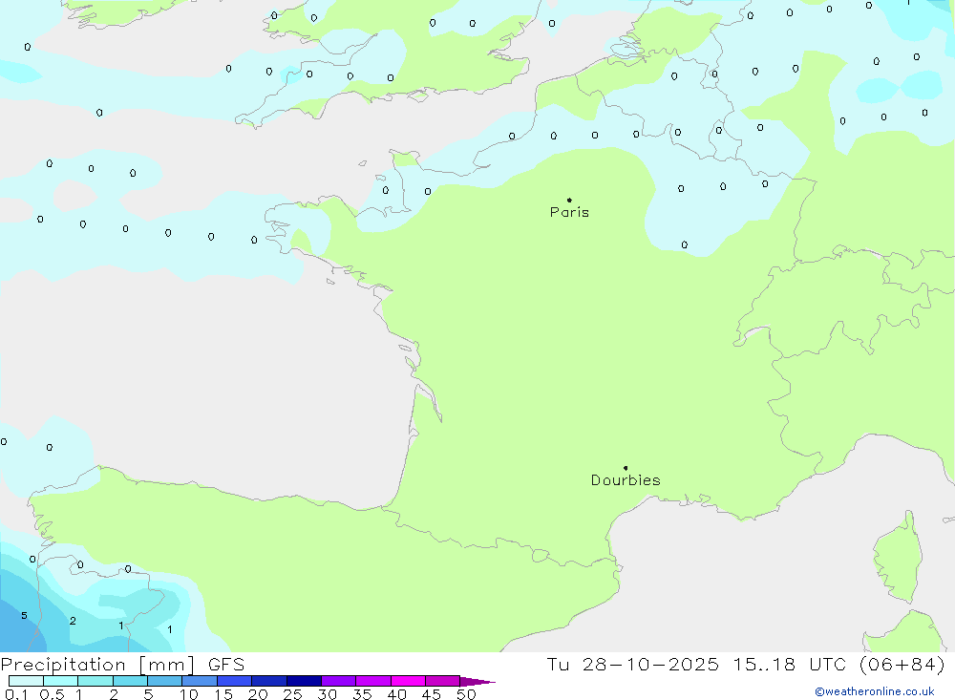This screenshot has width=955, height=700.
Task: Click the over-50 mm legend arrow tip
Action: (x=477, y=682)
